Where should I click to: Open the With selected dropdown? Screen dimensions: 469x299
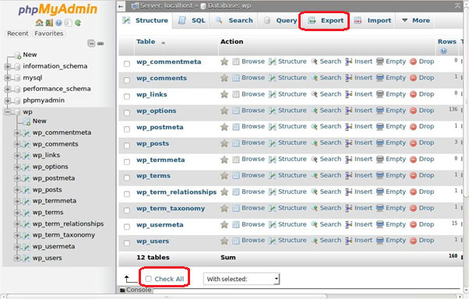point(242,279)
